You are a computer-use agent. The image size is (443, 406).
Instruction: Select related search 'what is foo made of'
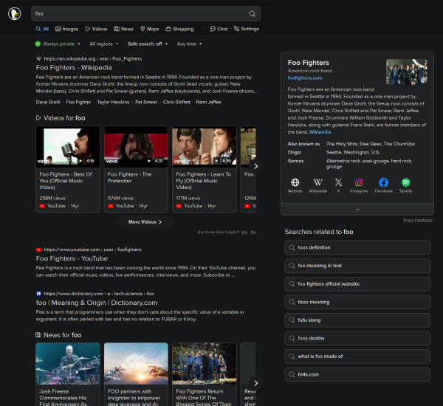[x=357, y=357]
